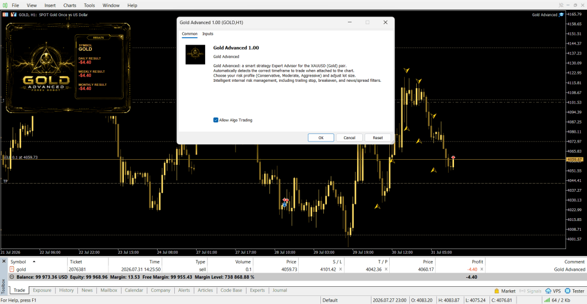Remove the stop loss 4101.42 via its X
587x304 pixels.
(x=341, y=269)
